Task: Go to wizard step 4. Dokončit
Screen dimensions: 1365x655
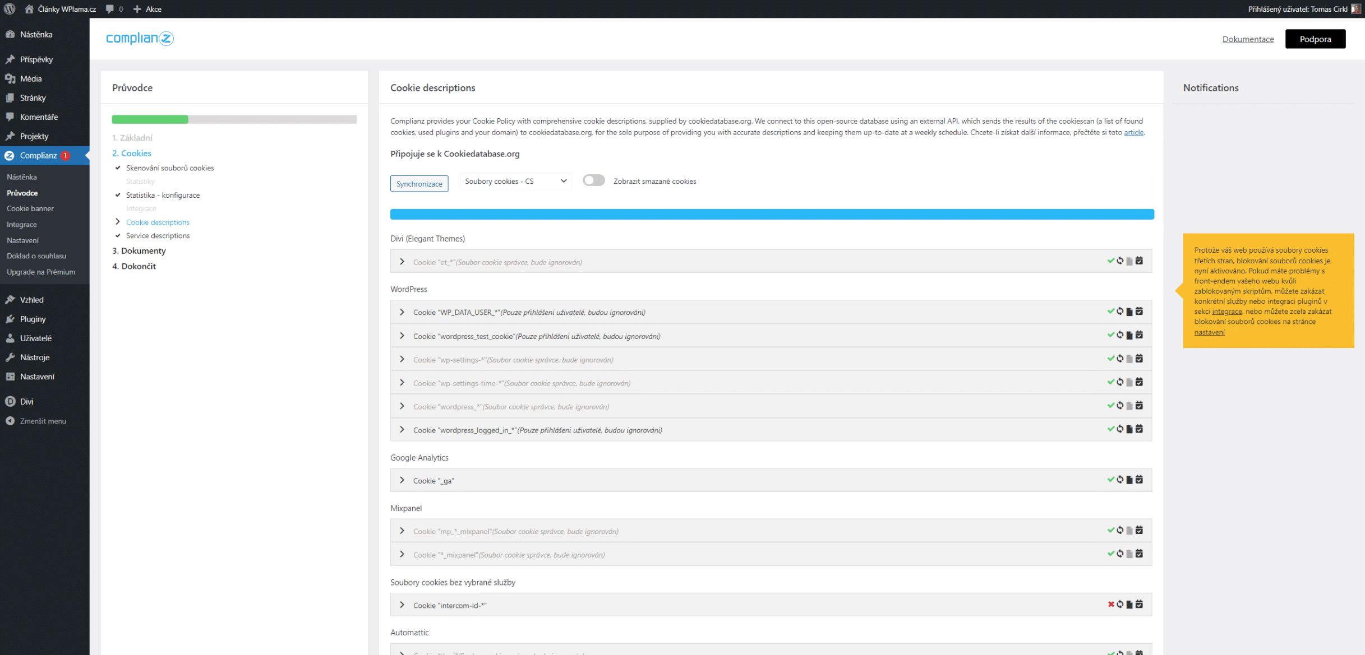Action: [x=134, y=266]
